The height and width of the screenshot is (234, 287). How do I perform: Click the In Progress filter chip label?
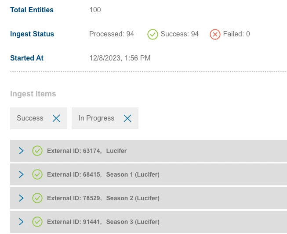[96, 118]
